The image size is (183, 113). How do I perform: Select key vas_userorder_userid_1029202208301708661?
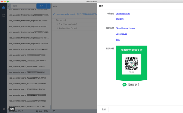click(x=29, y=55)
